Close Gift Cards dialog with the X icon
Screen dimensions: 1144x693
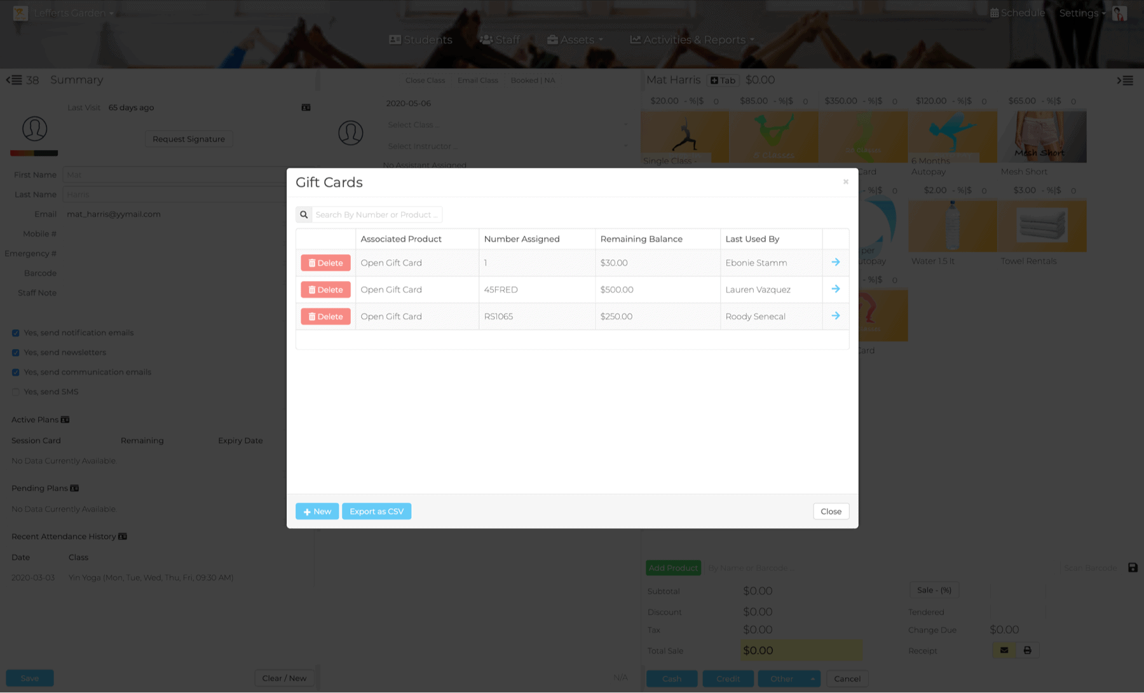[x=845, y=182]
